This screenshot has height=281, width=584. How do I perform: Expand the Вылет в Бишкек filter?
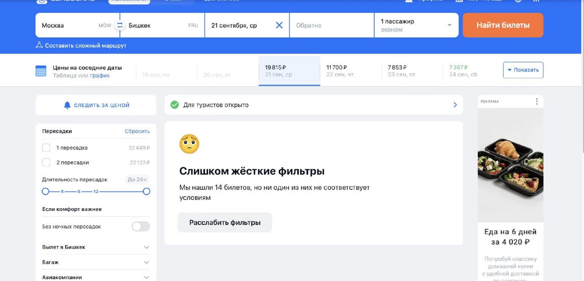[96, 247]
